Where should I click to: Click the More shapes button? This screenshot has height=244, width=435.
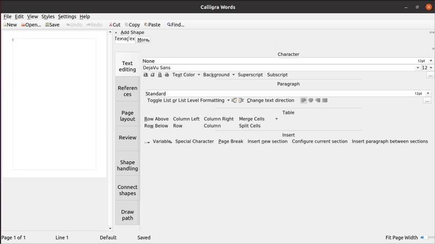point(143,40)
